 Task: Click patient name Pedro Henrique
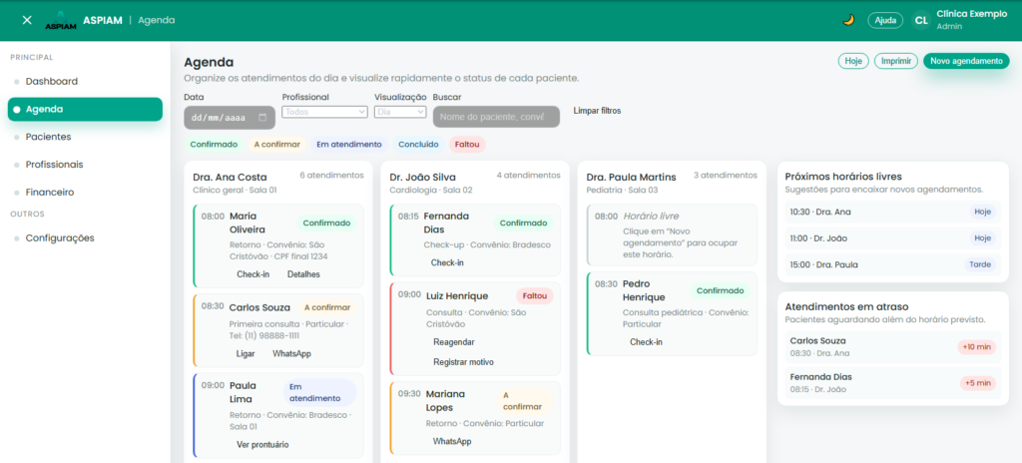(x=644, y=290)
